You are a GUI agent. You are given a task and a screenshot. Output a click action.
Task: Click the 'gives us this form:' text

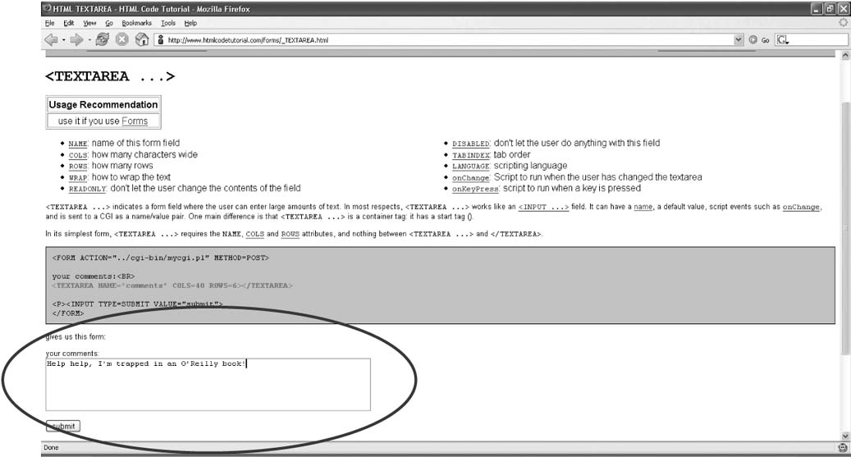[75, 336]
